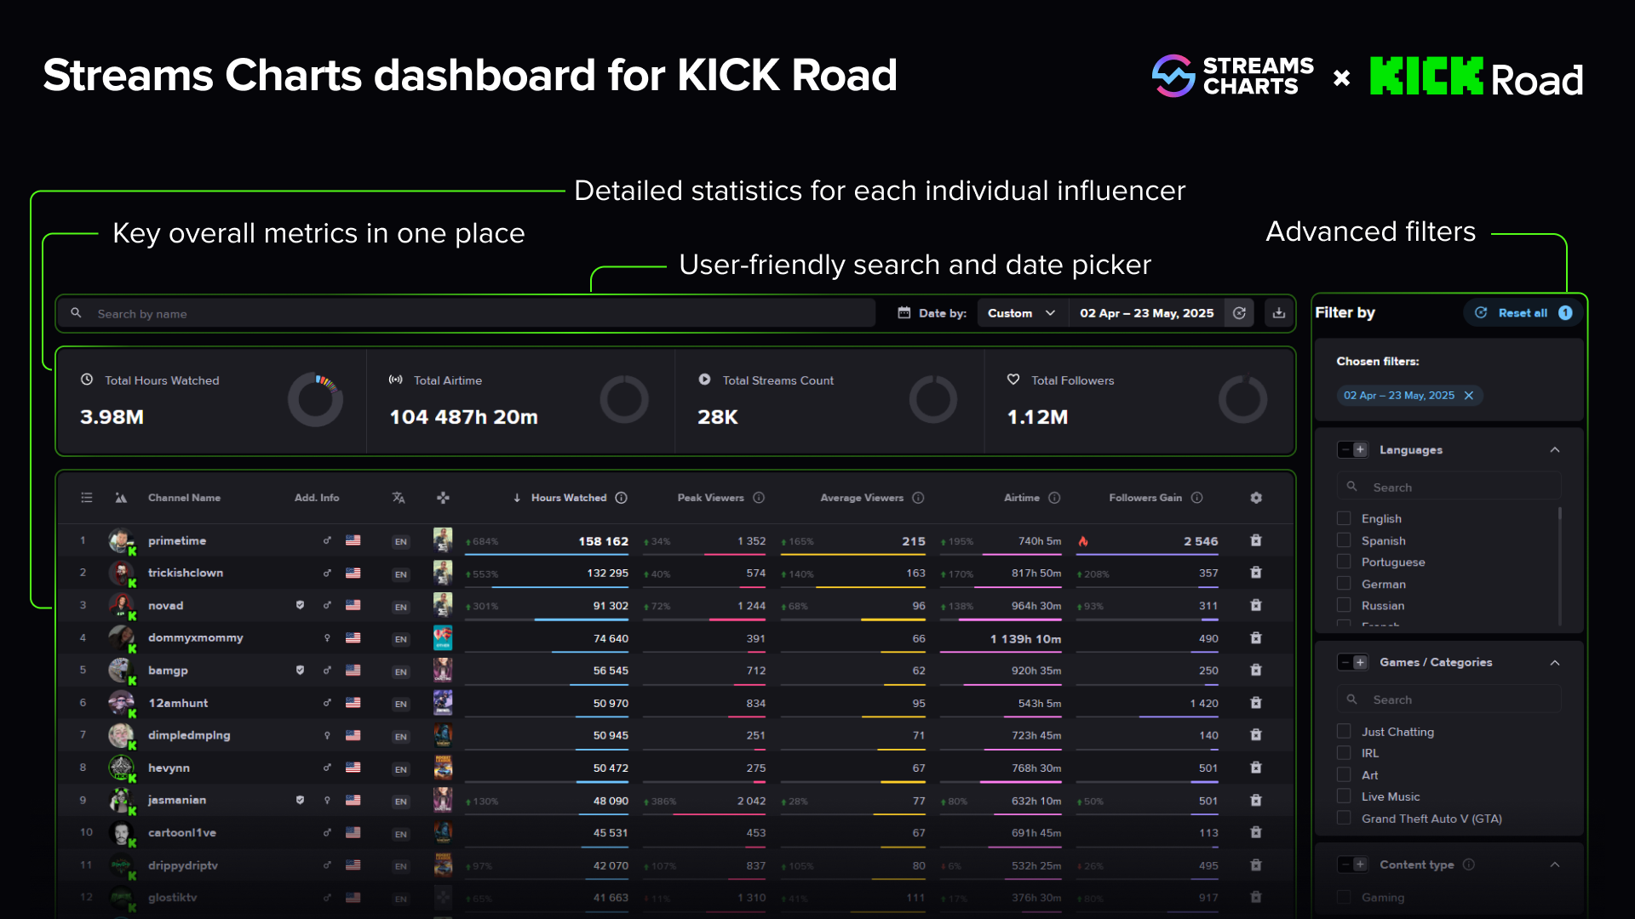Click the plus toggle next to Languages
The height and width of the screenshot is (919, 1635).
pyautogui.click(x=1360, y=449)
